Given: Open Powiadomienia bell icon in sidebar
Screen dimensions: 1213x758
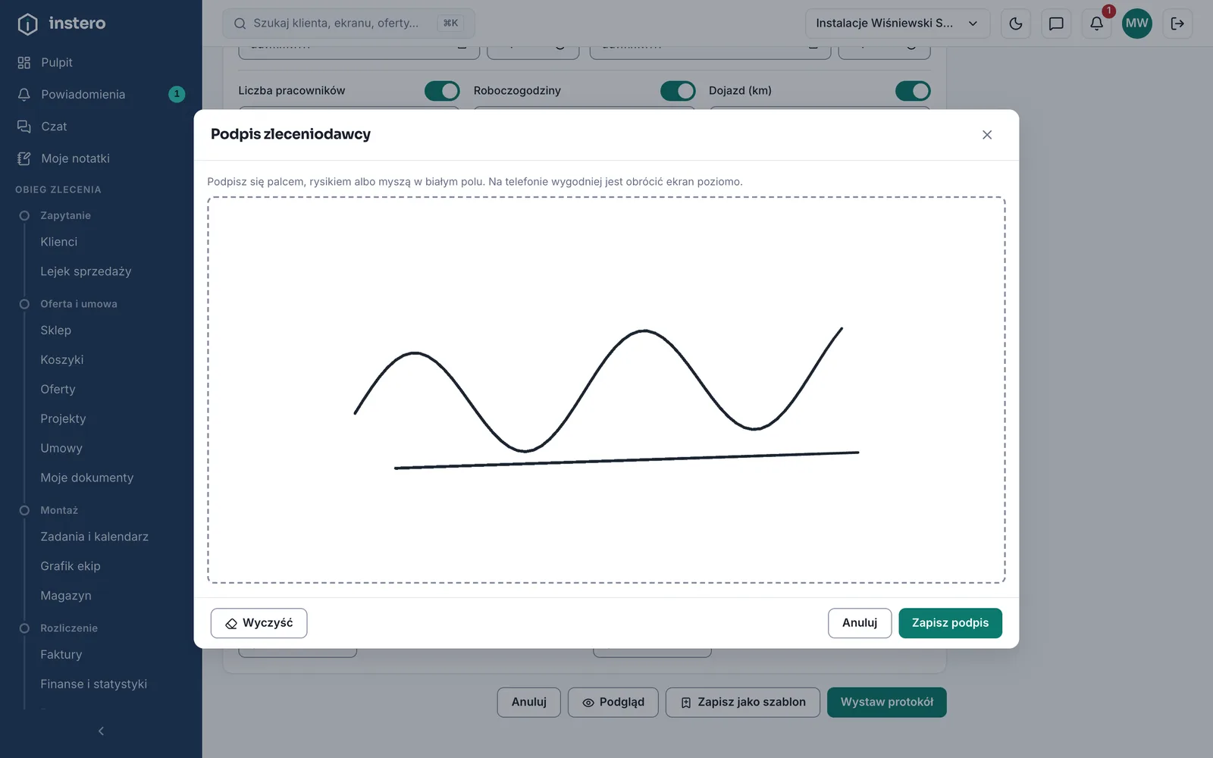Looking at the screenshot, I should pos(24,94).
